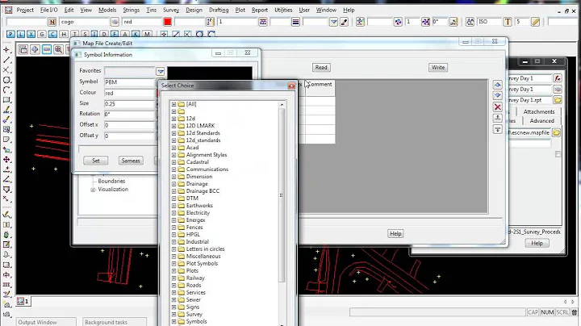The width and height of the screenshot is (581, 326).
Task: Click the circle snap icon in second toolbar row
Action: pyautogui.click(x=199, y=35)
